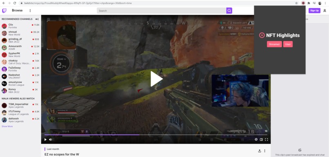
Task: Click the Clix avatar icon
Action: coord(4,26)
